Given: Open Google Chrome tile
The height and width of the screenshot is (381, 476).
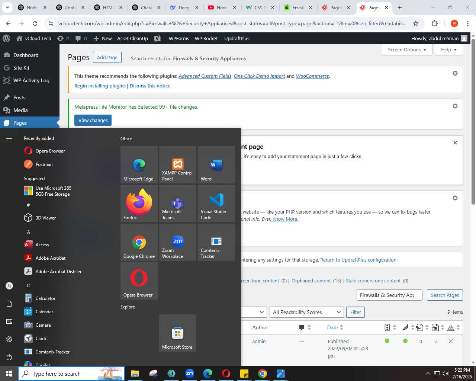Looking at the screenshot, I should tap(139, 242).
